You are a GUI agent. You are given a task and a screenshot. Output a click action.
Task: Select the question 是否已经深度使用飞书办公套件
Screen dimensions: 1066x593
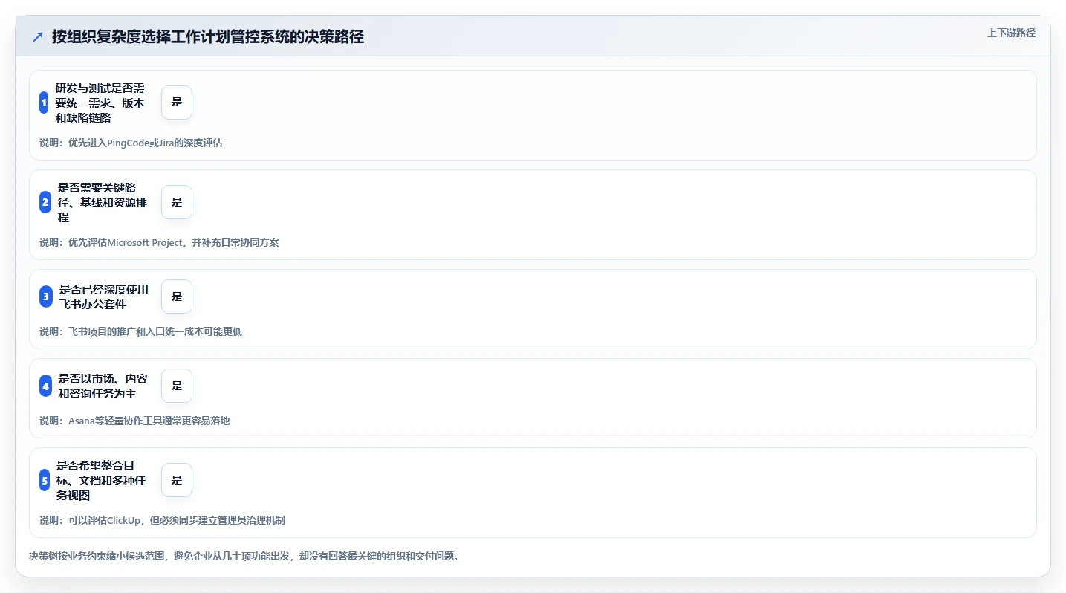pos(104,296)
